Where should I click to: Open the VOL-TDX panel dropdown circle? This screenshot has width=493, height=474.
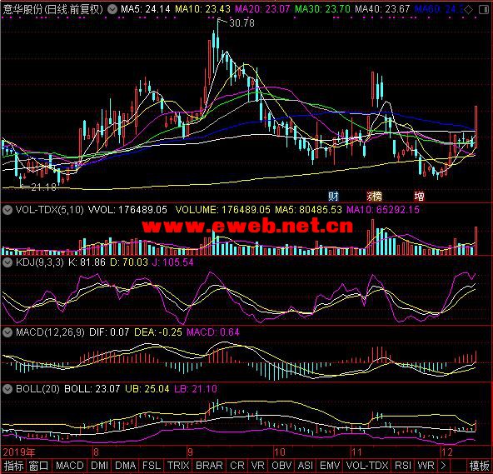[x=7, y=209]
